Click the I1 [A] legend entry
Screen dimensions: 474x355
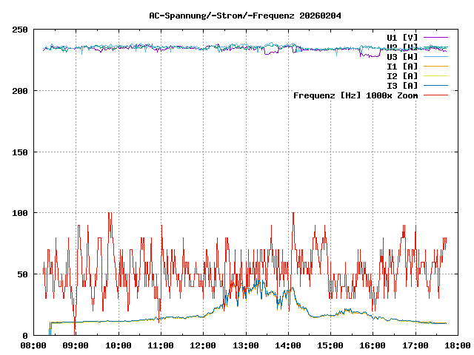tap(402, 66)
